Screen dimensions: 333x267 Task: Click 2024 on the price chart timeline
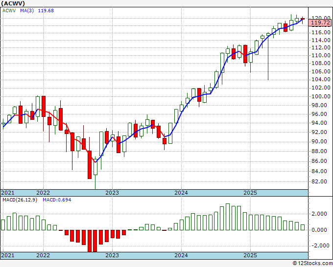[x=181, y=193]
